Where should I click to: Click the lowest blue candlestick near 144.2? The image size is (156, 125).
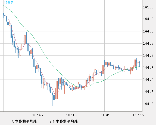pos(52,99)
